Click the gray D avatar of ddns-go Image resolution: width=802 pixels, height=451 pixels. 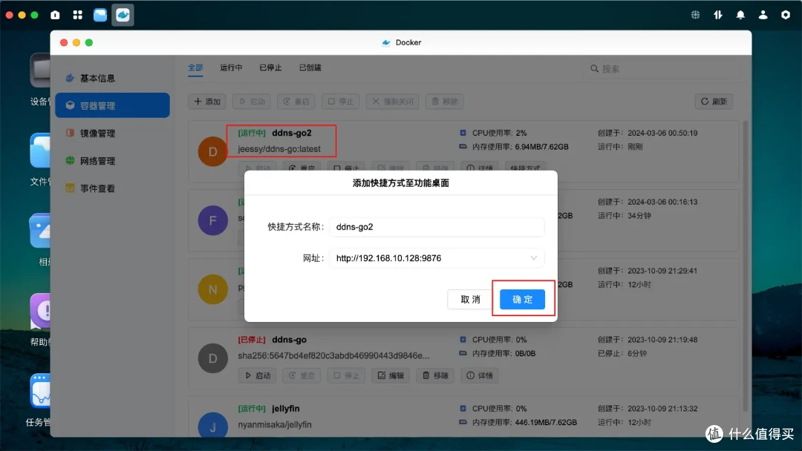[213, 358]
